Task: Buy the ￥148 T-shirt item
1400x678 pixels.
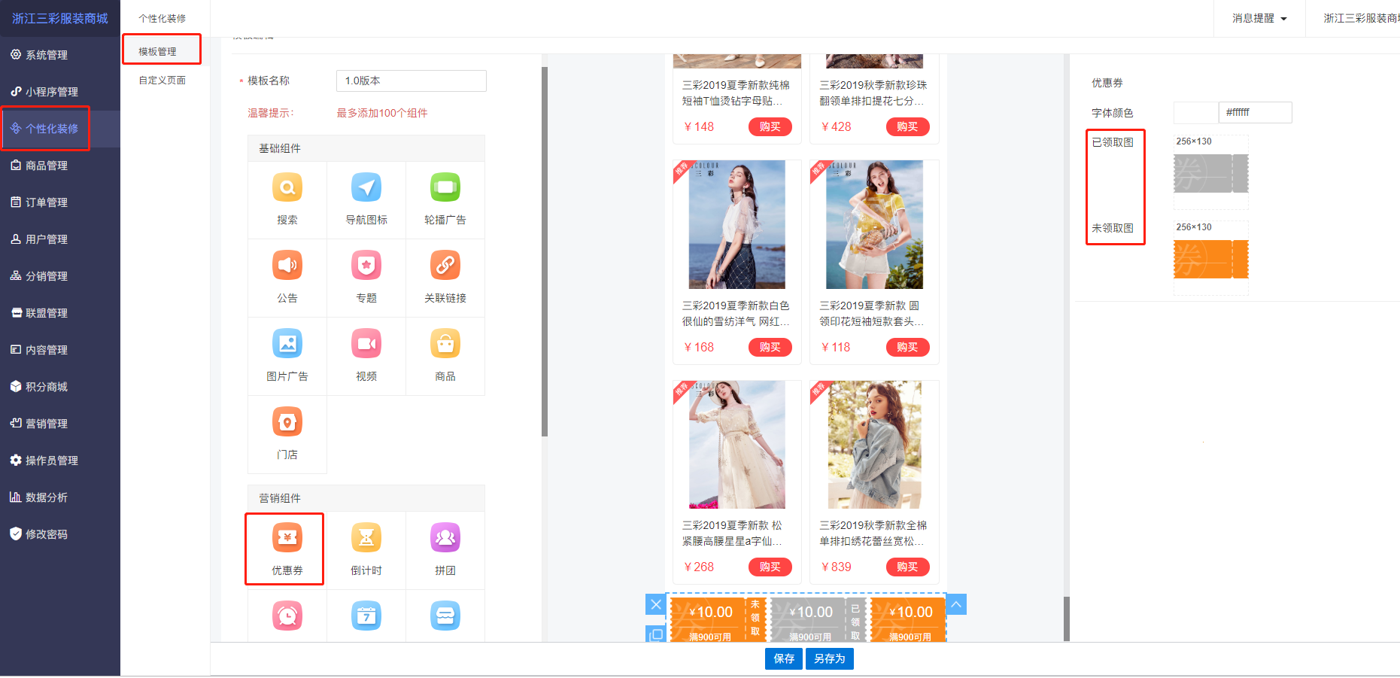Action: click(x=770, y=126)
